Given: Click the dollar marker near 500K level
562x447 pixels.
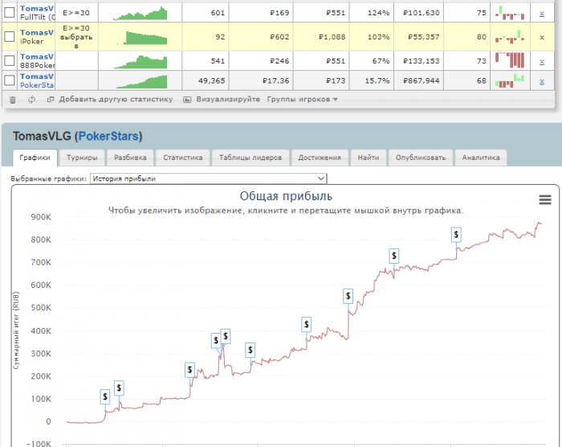Looking at the screenshot, I should point(348,296).
